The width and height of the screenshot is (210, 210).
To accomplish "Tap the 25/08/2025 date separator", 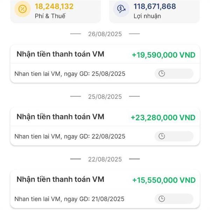I will [x=105, y=97].
